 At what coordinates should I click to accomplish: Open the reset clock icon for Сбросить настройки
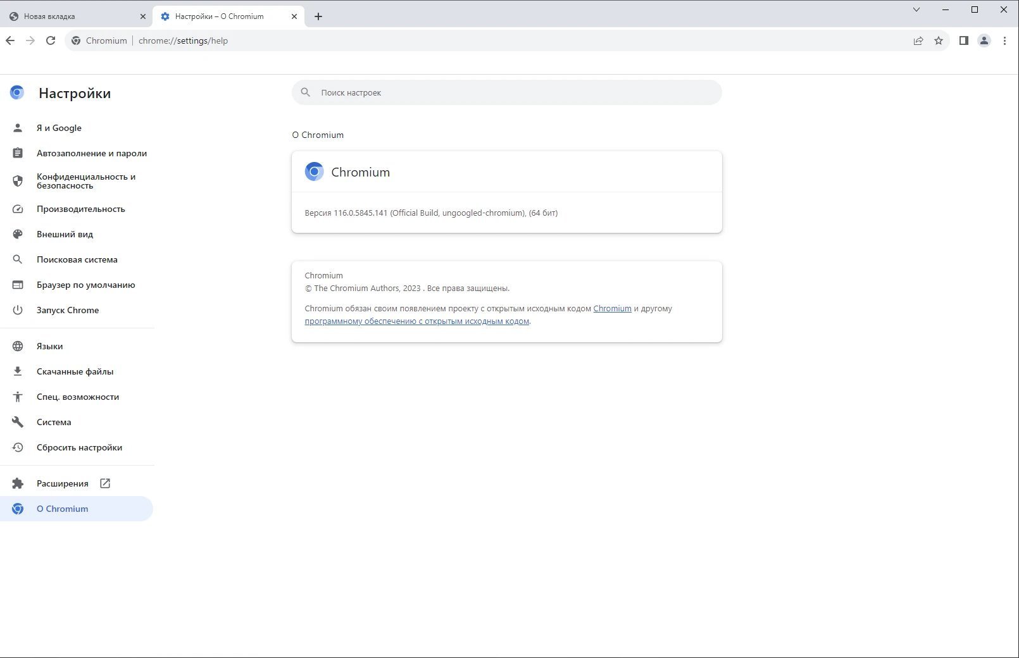(18, 447)
